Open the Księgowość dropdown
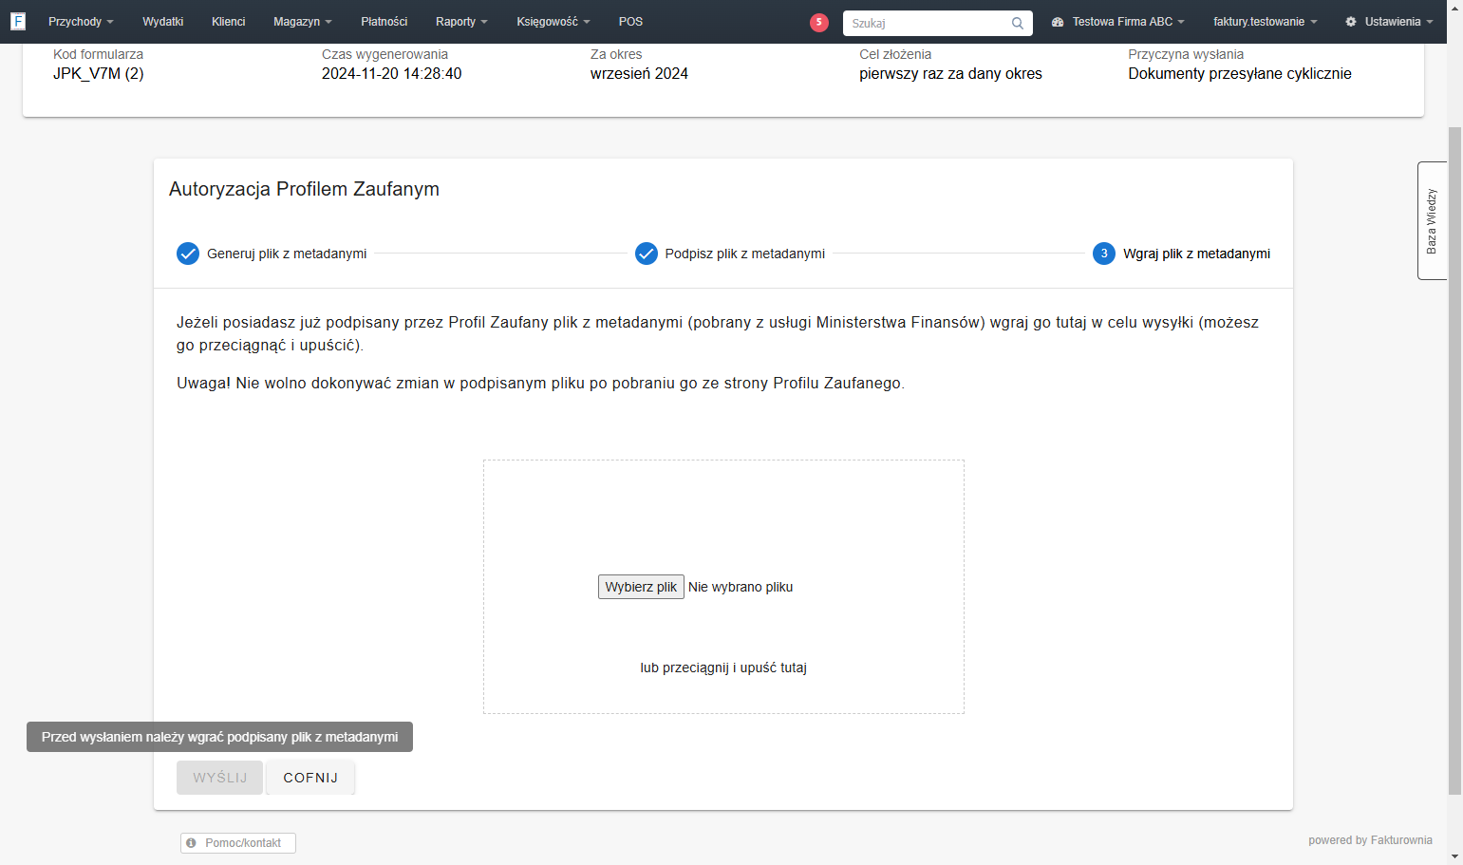The image size is (1463, 865). pos(553,22)
